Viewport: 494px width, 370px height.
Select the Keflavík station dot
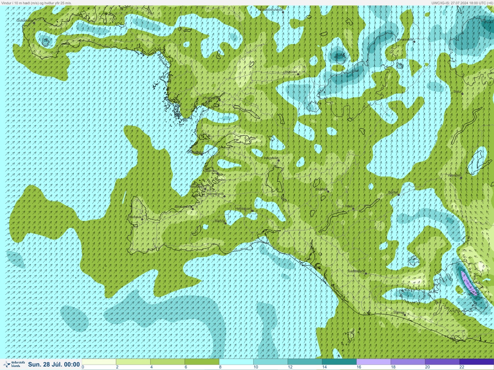pos(142,219)
